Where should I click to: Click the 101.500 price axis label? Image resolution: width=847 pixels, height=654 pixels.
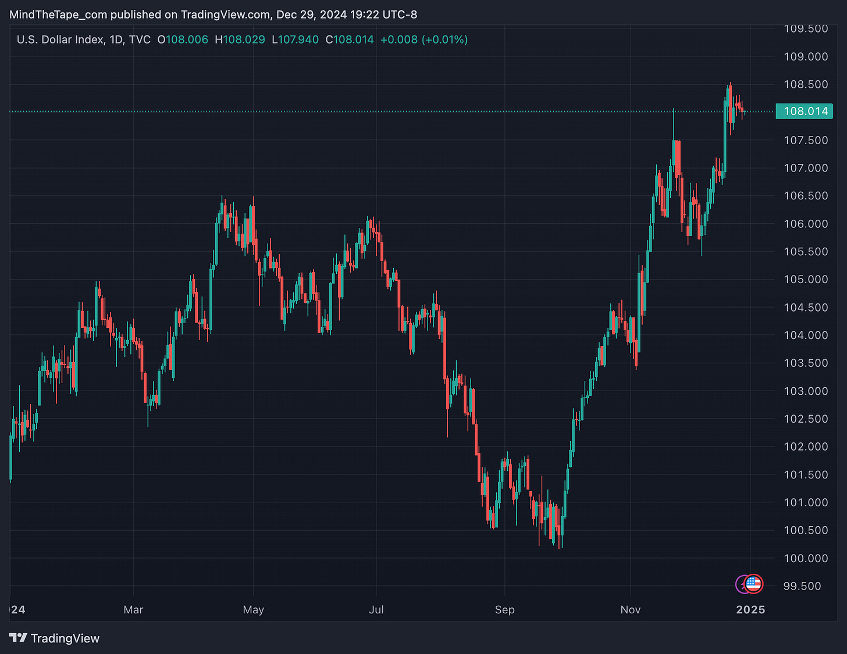tap(806, 475)
